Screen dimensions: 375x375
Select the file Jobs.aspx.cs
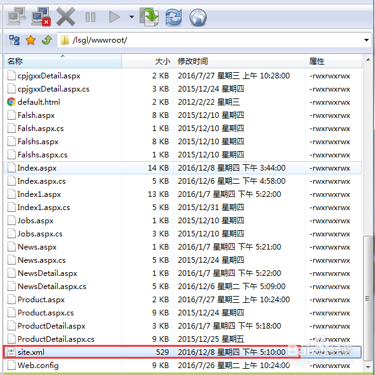pyautogui.click(x=183, y=234)
